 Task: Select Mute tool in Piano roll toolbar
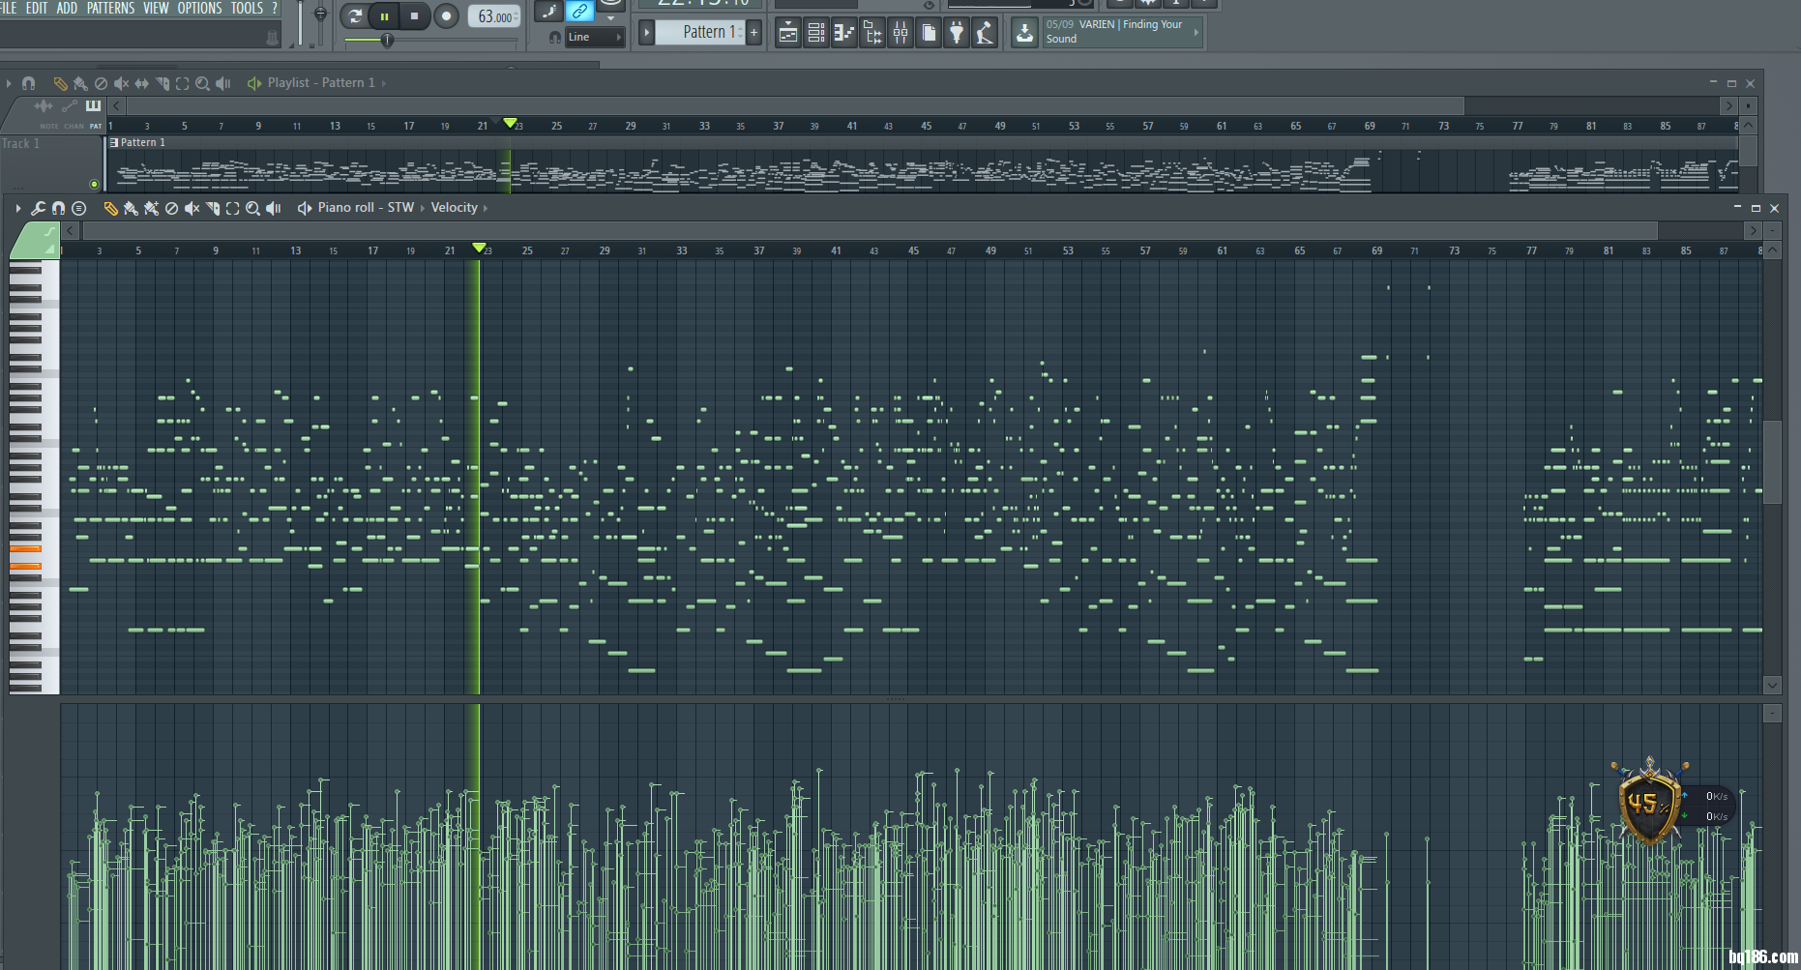(x=192, y=208)
